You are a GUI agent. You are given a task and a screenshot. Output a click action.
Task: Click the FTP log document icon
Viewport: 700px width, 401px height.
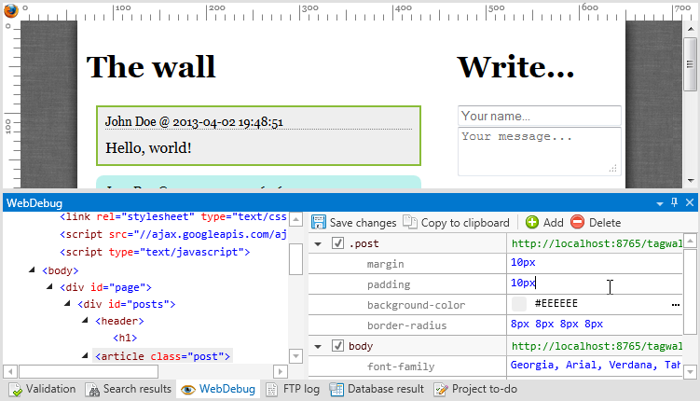271,390
